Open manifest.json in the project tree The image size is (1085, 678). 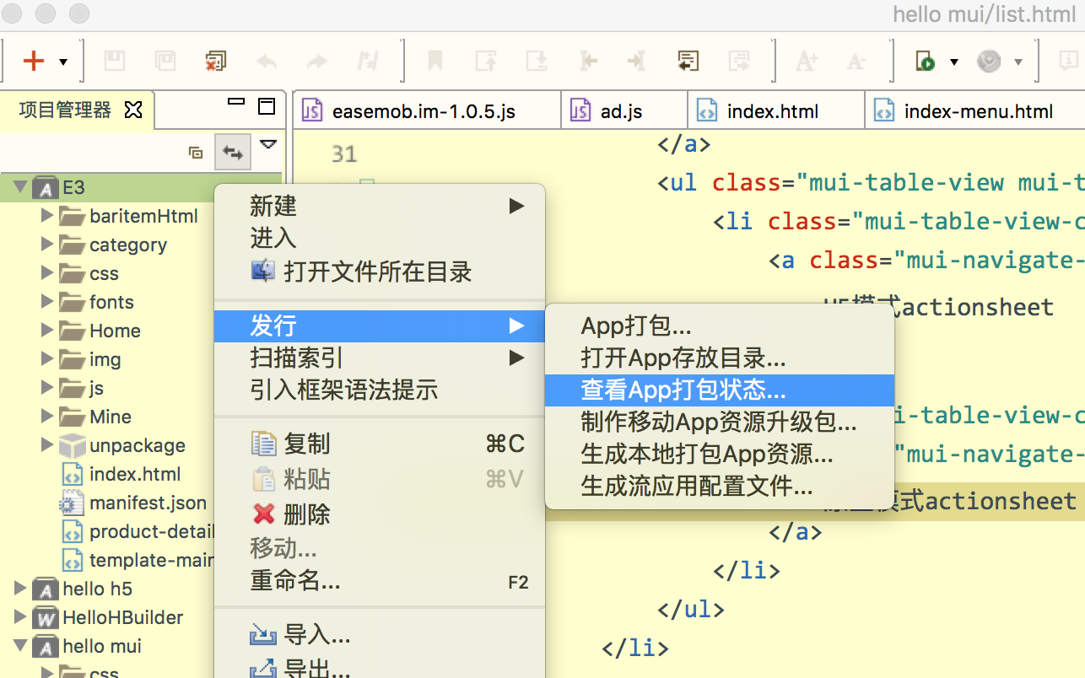point(148,503)
